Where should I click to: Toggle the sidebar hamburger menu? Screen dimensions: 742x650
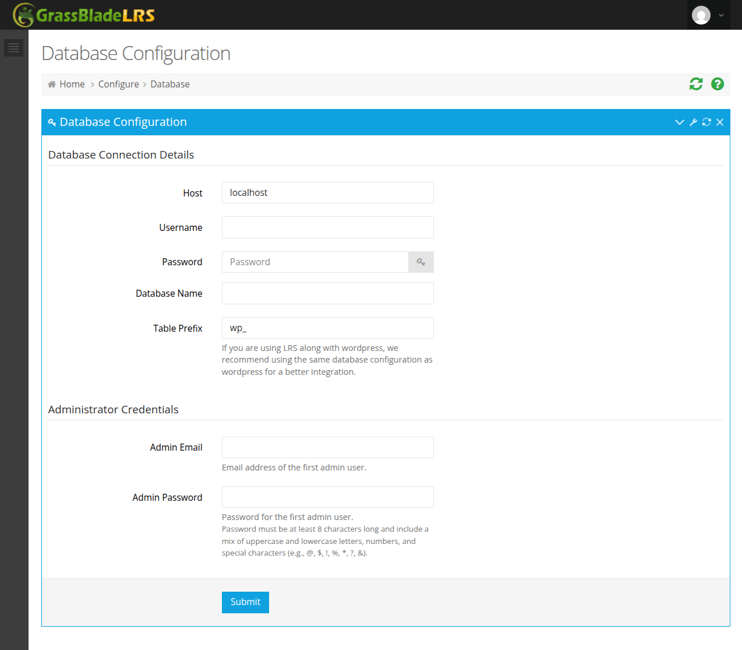[x=14, y=48]
